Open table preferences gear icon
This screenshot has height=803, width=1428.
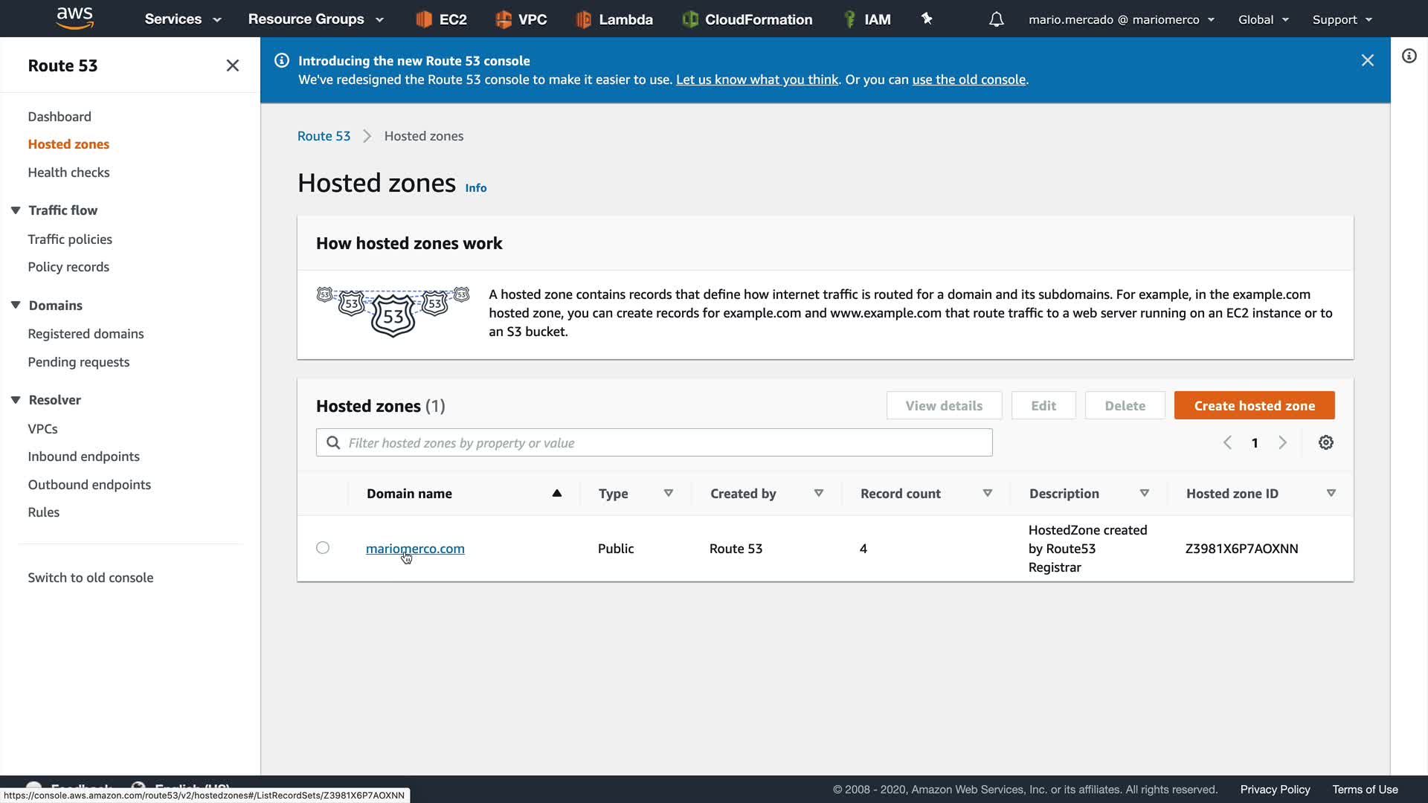click(x=1325, y=442)
